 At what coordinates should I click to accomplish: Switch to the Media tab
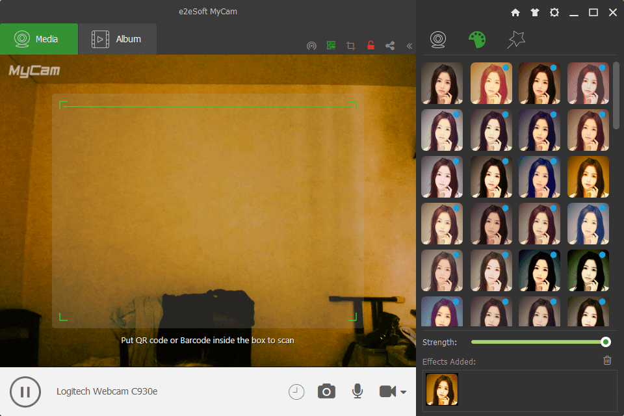(39, 39)
